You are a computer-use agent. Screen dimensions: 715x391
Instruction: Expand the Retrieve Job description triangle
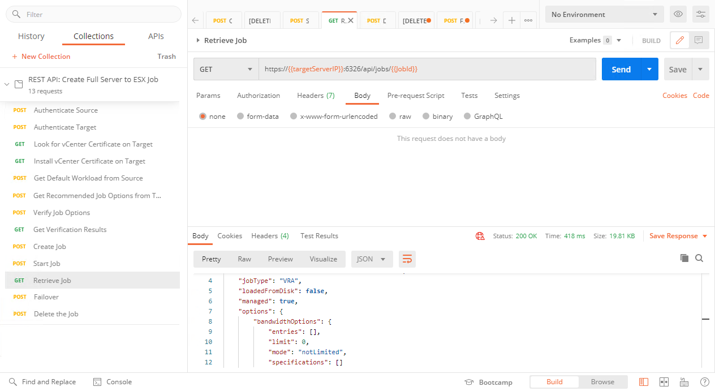(x=198, y=40)
